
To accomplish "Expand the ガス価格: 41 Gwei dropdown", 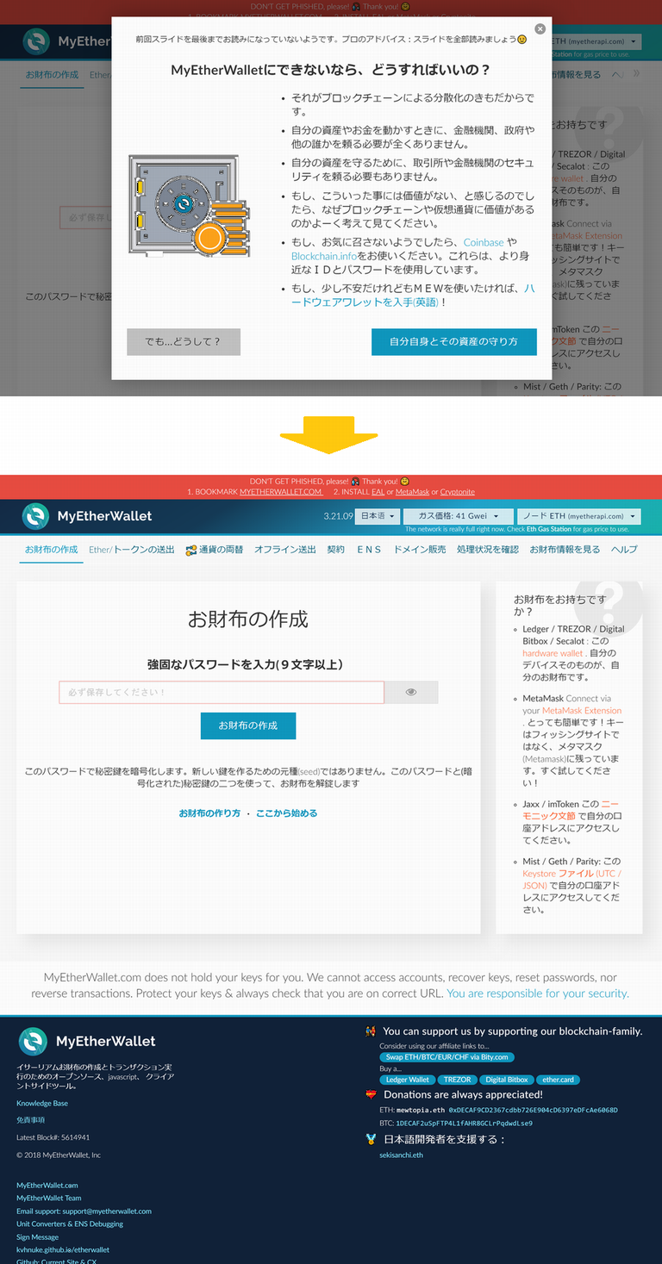I will [459, 516].
